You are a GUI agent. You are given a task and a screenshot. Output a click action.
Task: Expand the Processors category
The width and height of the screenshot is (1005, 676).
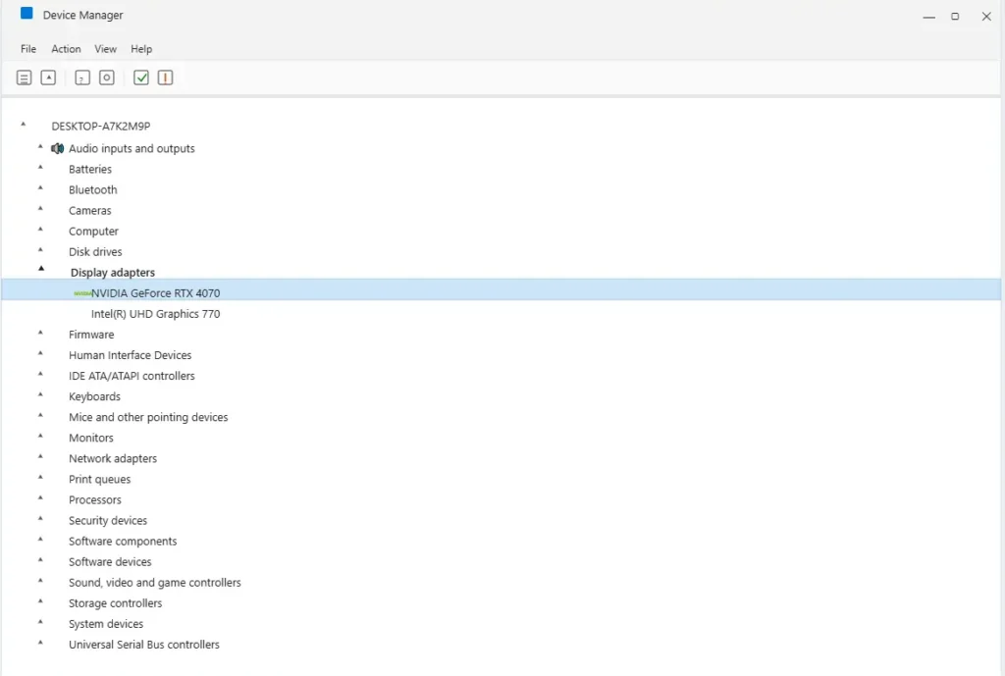pyautogui.click(x=40, y=498)
